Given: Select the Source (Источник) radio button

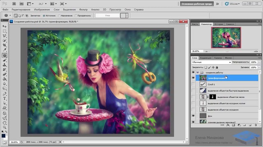Looking at the screenshot, I should 44,16.
